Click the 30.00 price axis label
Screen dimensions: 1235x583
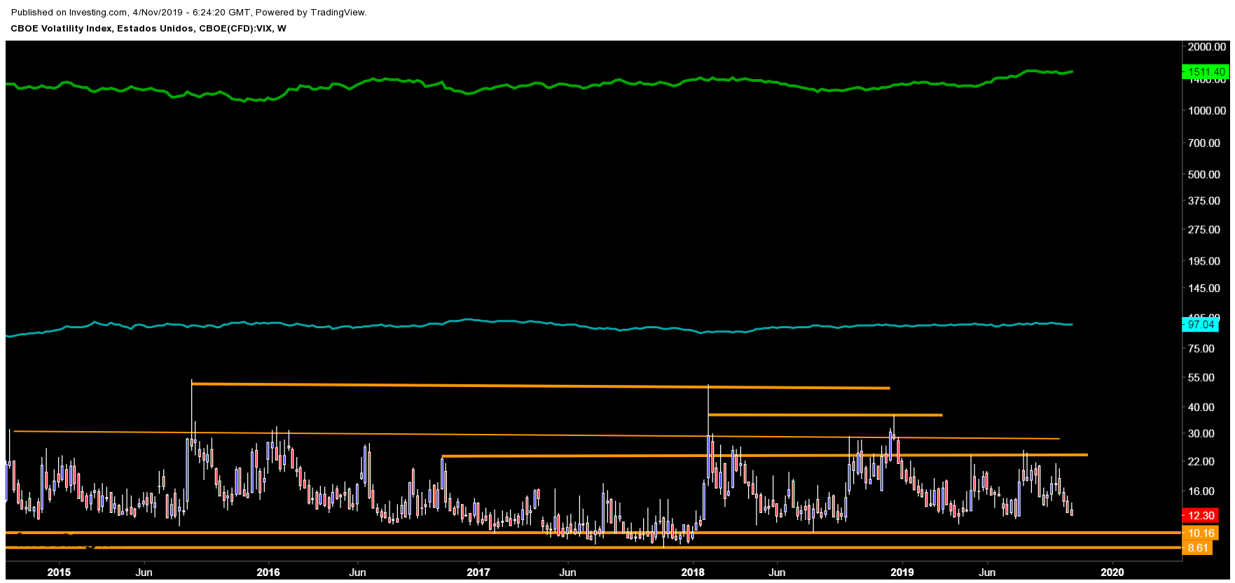[1201, 434]
